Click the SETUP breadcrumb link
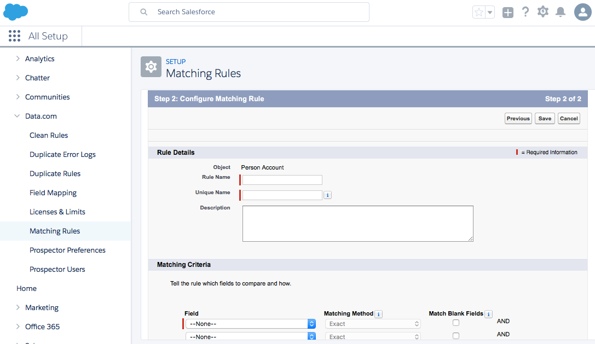The width and height of the screenshot is (595, 344). click(176, 61)
